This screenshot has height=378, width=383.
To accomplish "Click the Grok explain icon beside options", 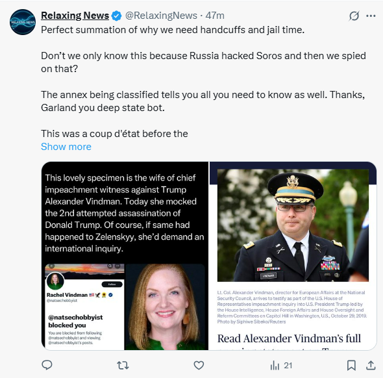I will pyautogui.click(x=354, y=16).
